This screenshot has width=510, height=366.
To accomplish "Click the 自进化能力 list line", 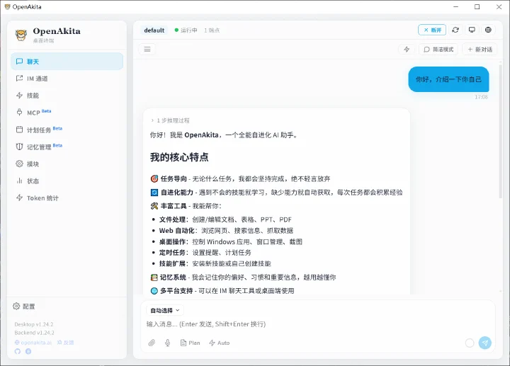I will point(276,193).
